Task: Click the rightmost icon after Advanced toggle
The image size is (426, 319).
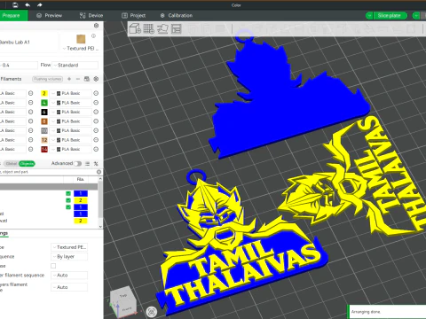Action: [x=96, y=164]
